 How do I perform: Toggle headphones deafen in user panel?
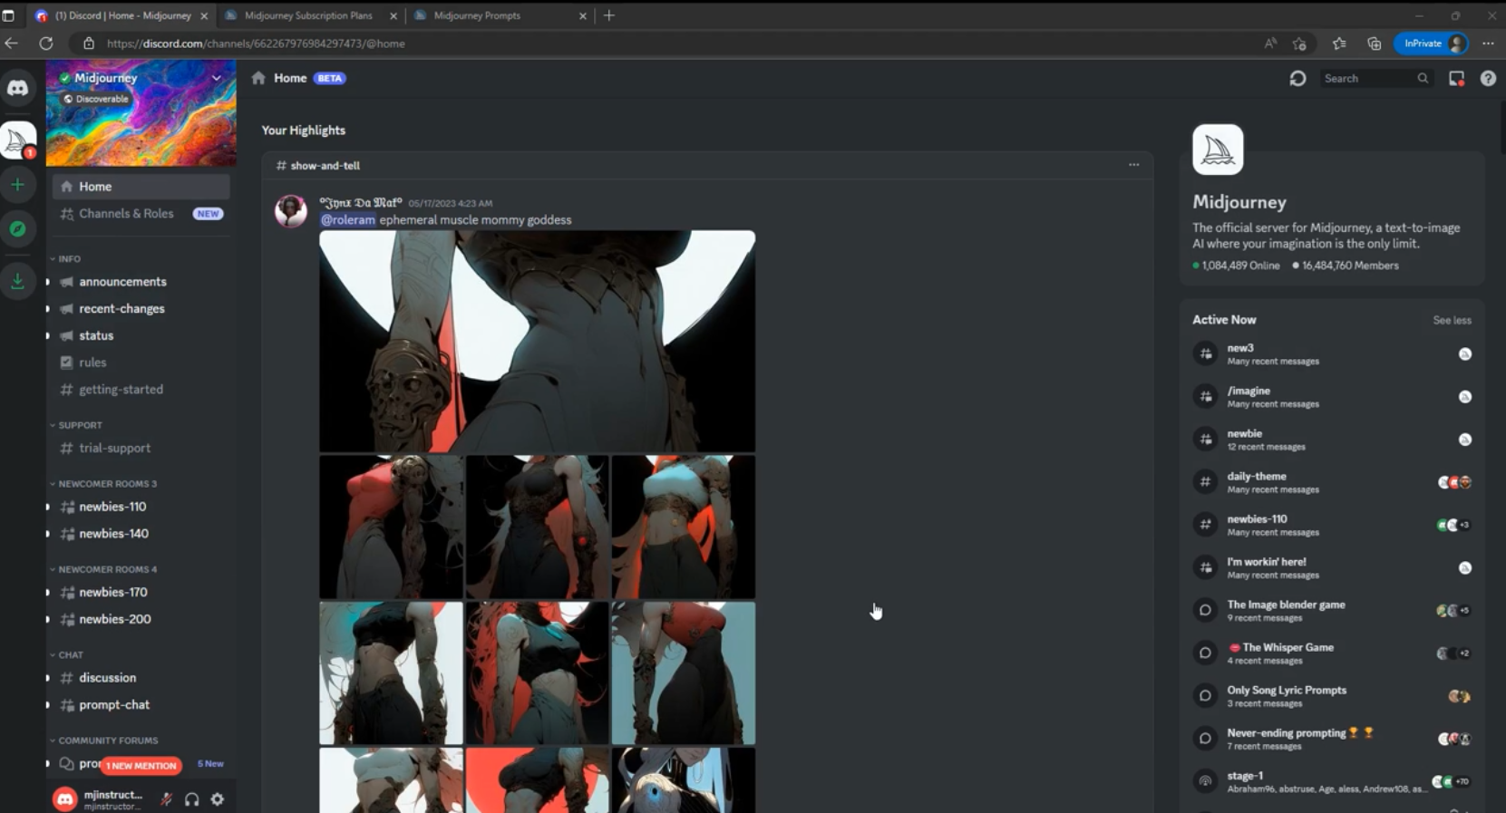[192, 799]
